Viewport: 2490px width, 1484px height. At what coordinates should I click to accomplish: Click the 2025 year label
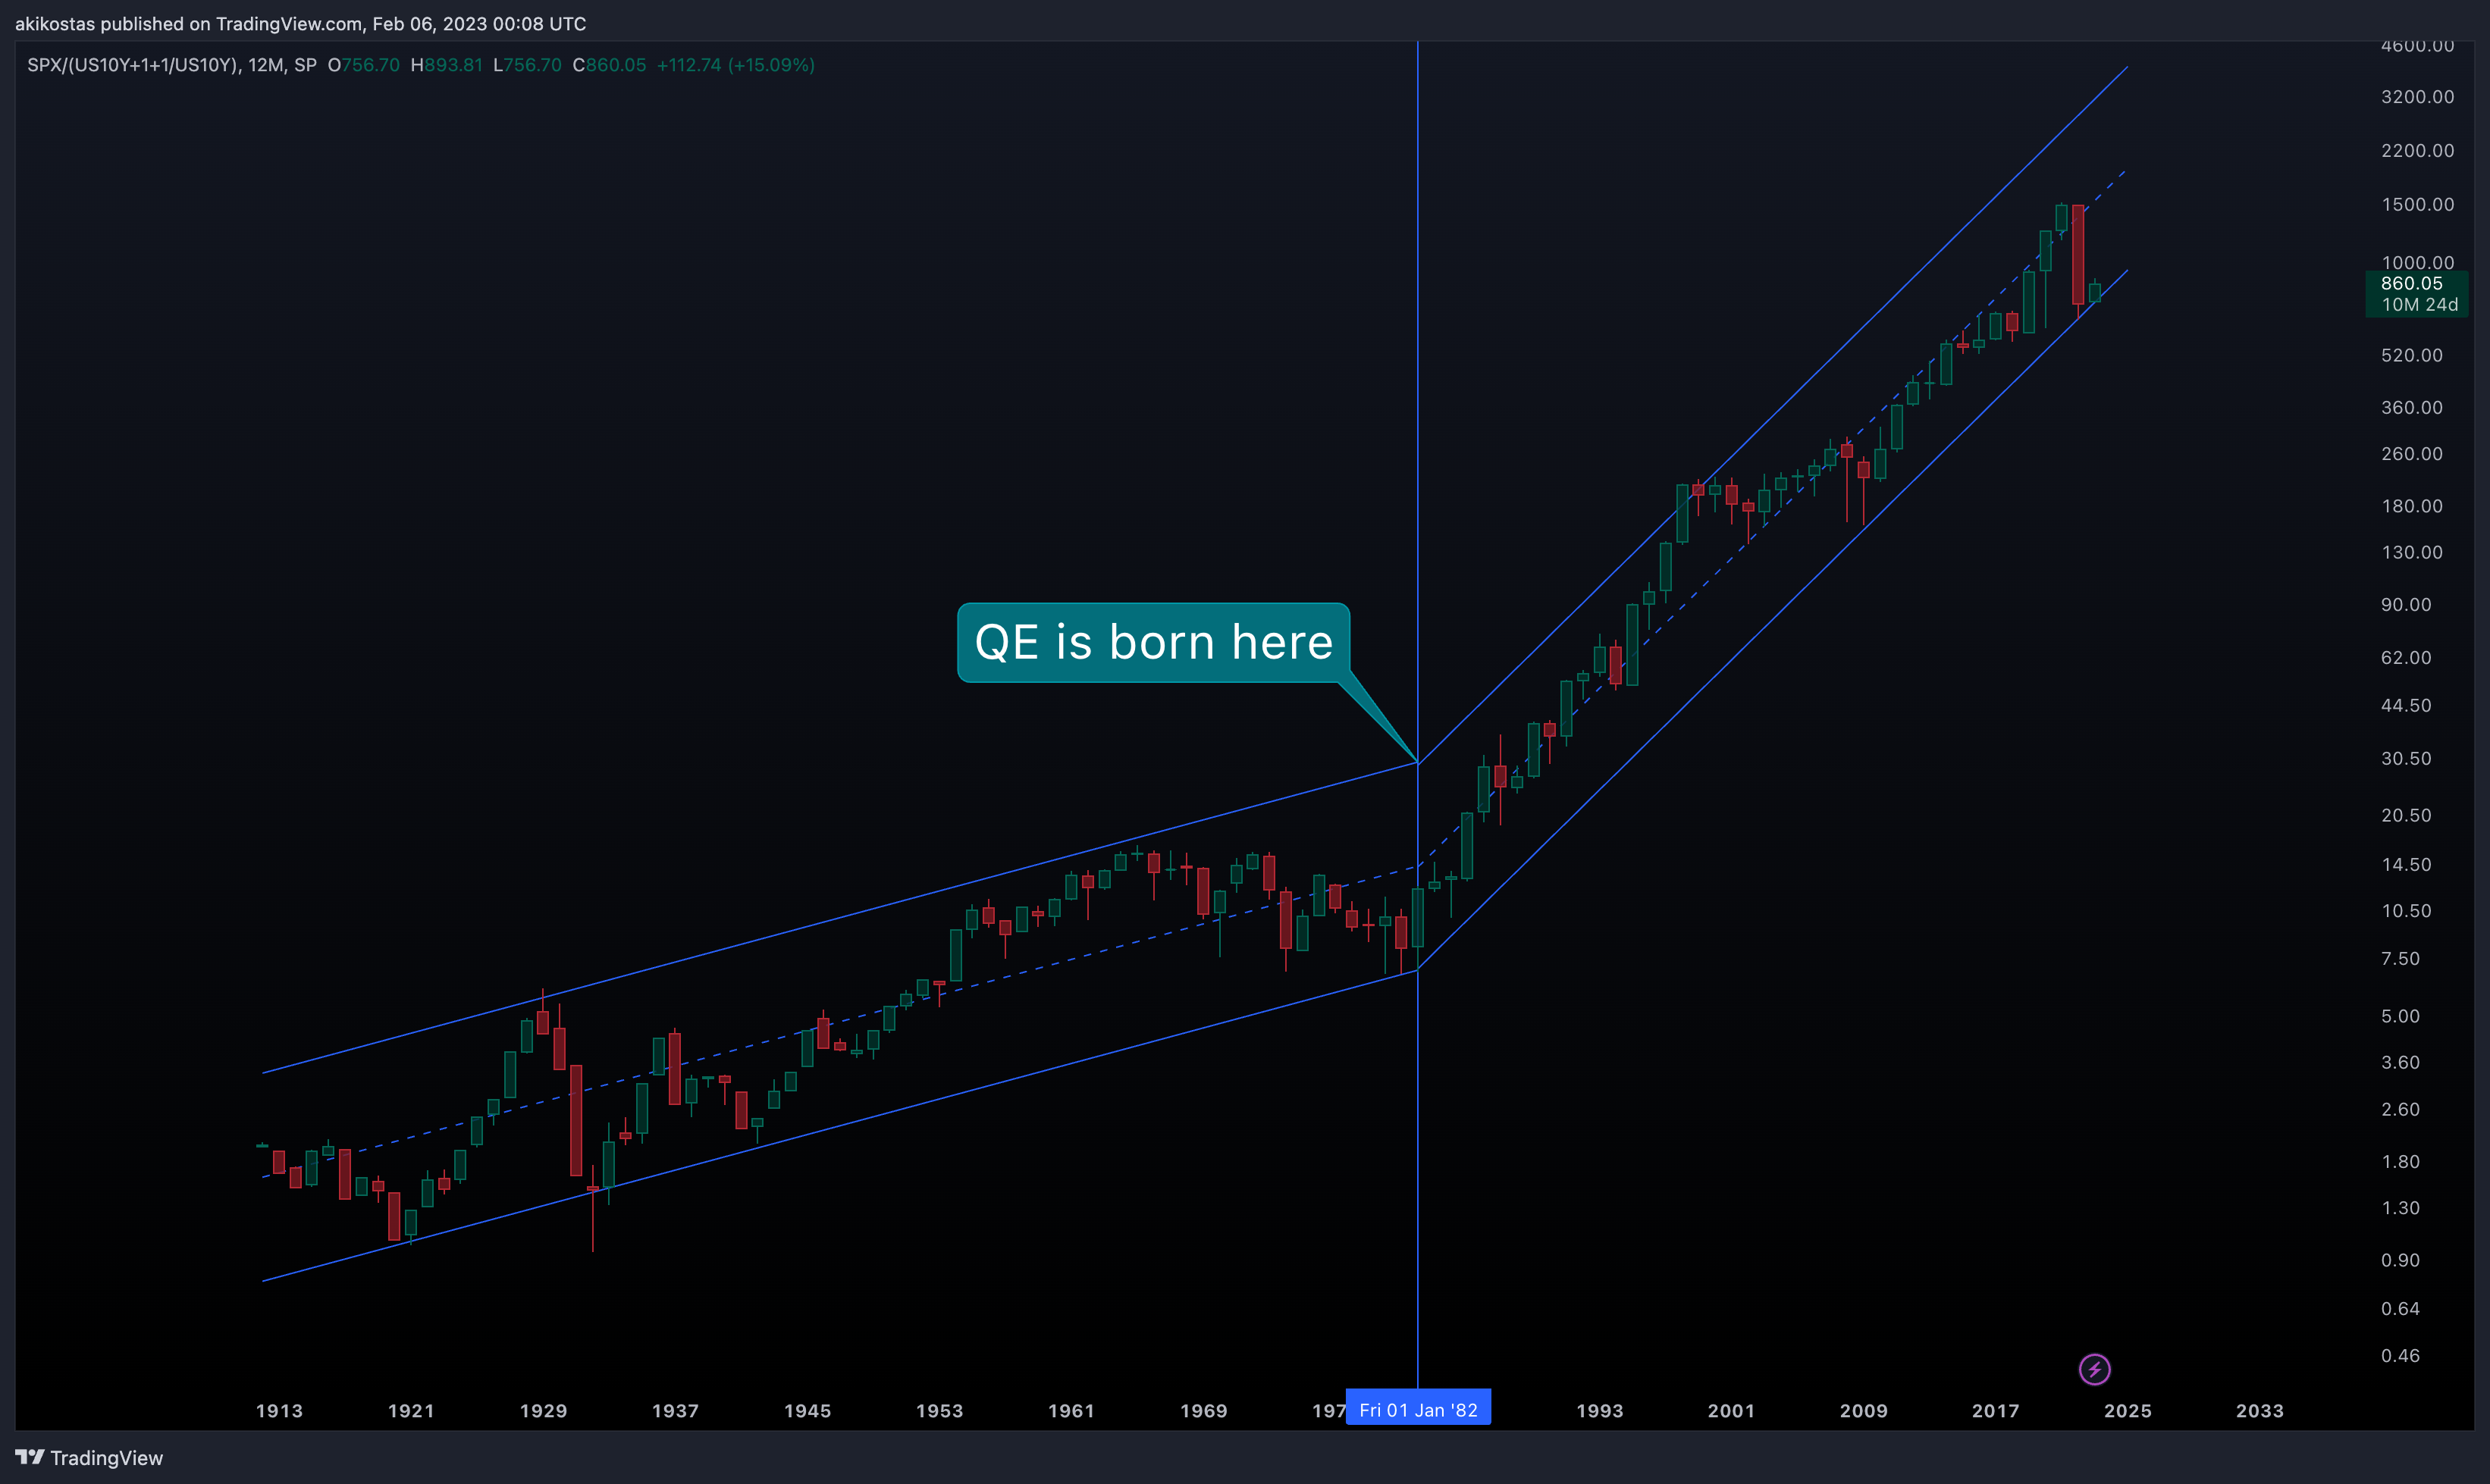[2128, 1411]
